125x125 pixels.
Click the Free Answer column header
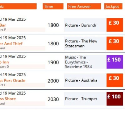pos(84,6)
